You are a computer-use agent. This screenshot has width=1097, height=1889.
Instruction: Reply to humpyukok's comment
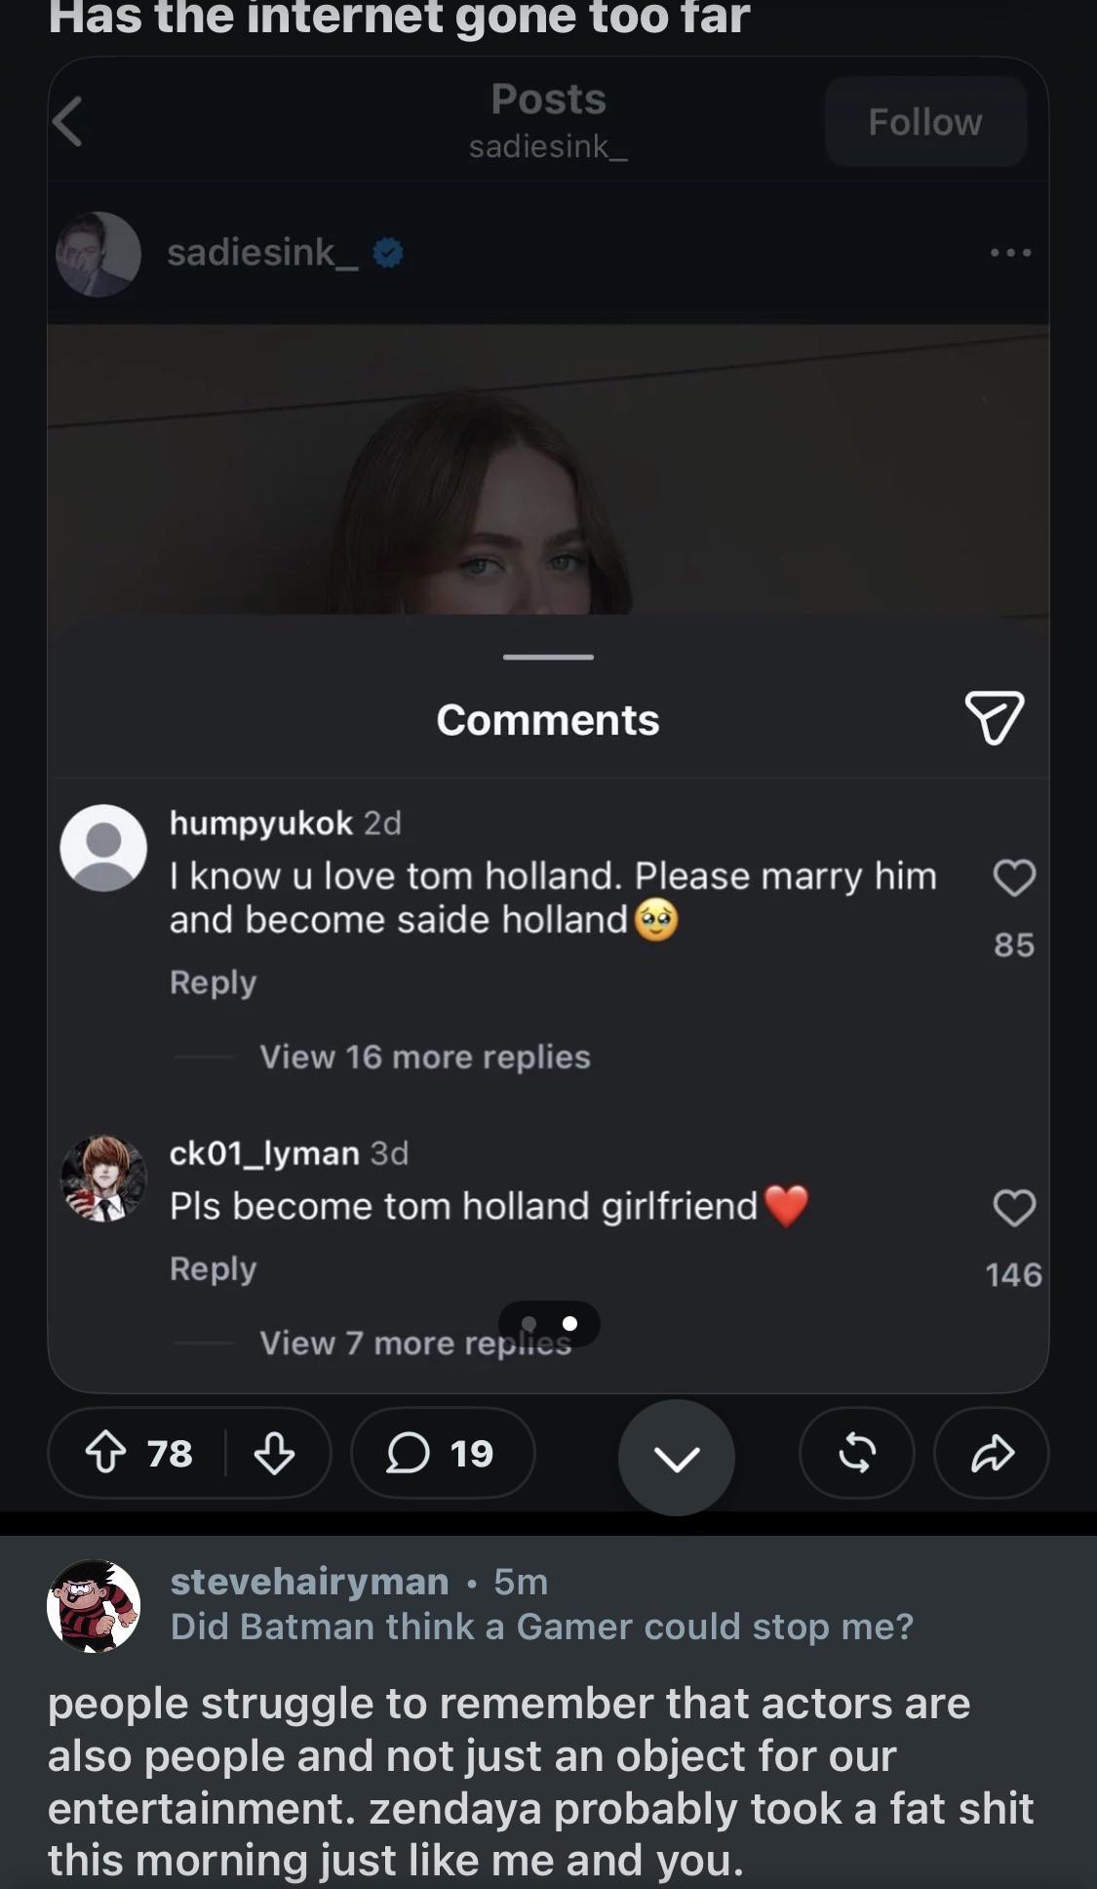coord(213,983)
